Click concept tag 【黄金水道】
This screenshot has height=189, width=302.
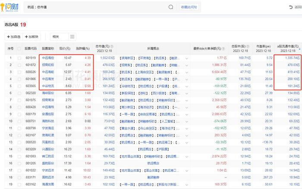pos(128,128)
